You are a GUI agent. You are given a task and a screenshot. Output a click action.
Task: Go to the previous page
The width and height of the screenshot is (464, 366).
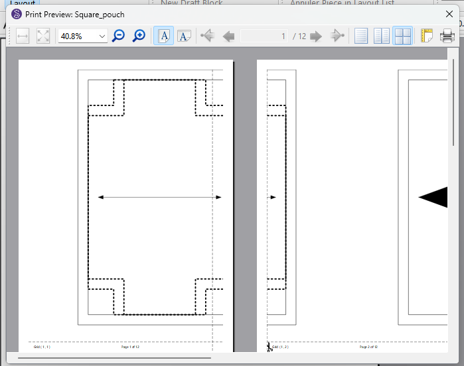(x=228, y=36)
